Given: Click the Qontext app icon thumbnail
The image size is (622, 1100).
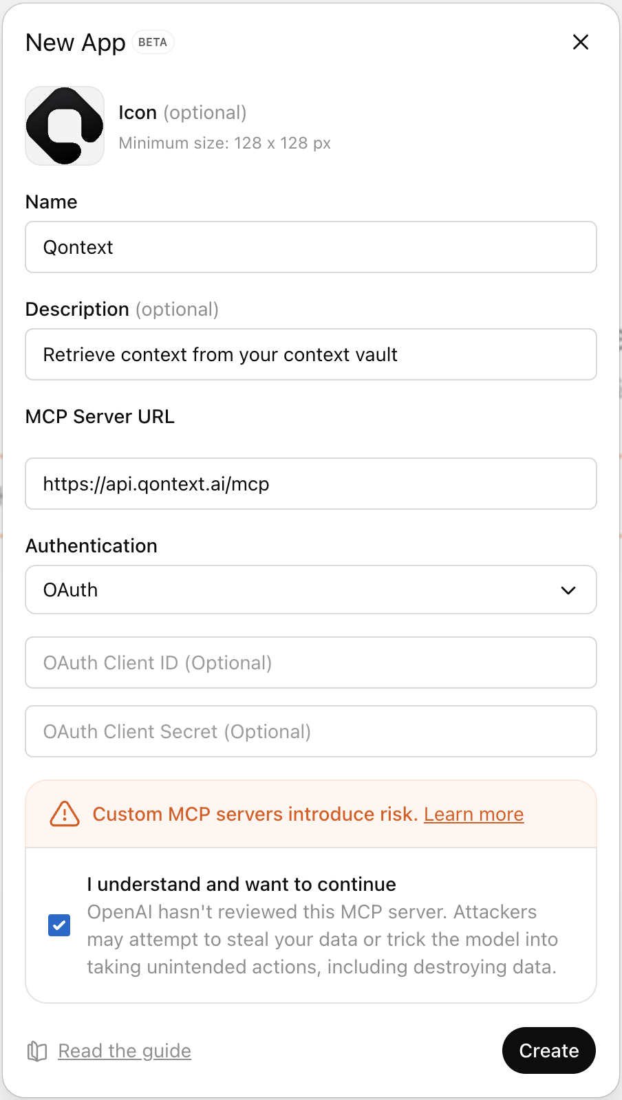Looking at the screenshot, I should click(65, 126).
